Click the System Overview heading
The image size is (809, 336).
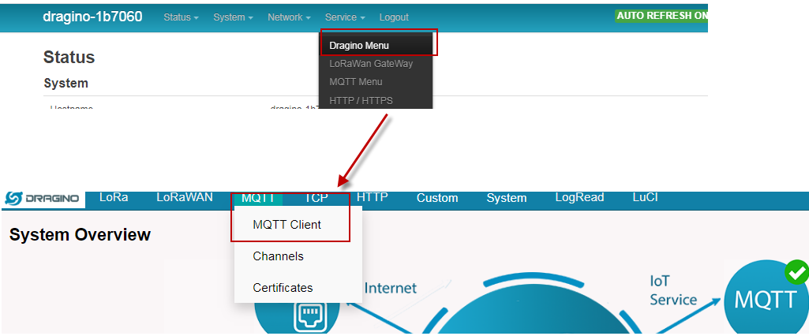coord(80,235)
